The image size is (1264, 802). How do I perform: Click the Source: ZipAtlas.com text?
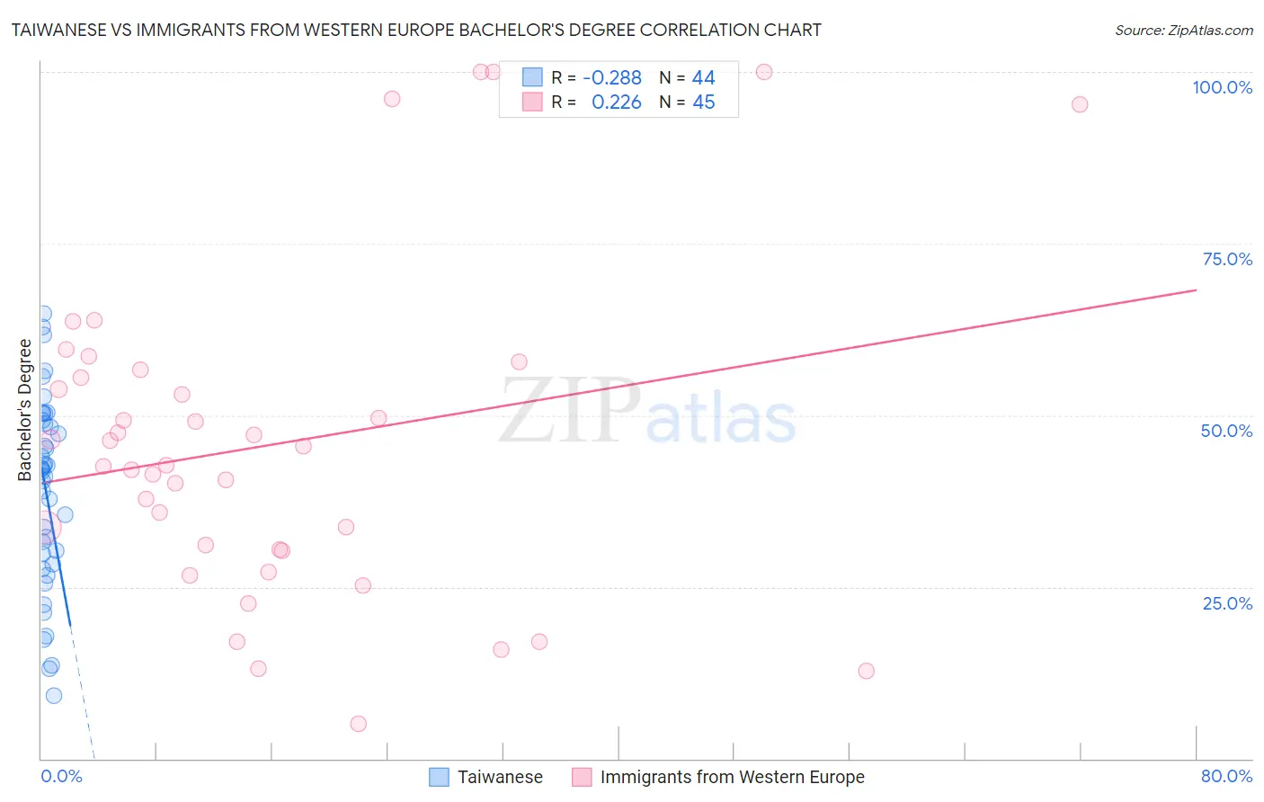(x=1184, y=30)
